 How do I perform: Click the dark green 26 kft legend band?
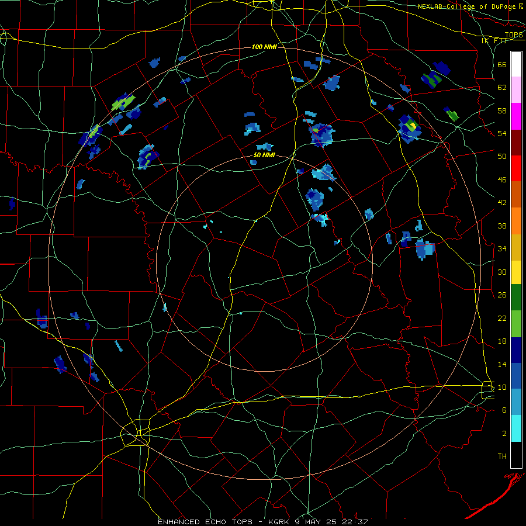point(516,297)
